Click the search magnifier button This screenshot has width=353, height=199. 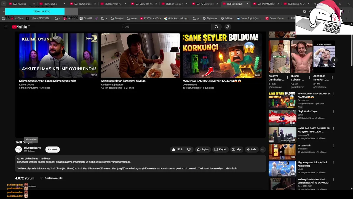(216, 27)
